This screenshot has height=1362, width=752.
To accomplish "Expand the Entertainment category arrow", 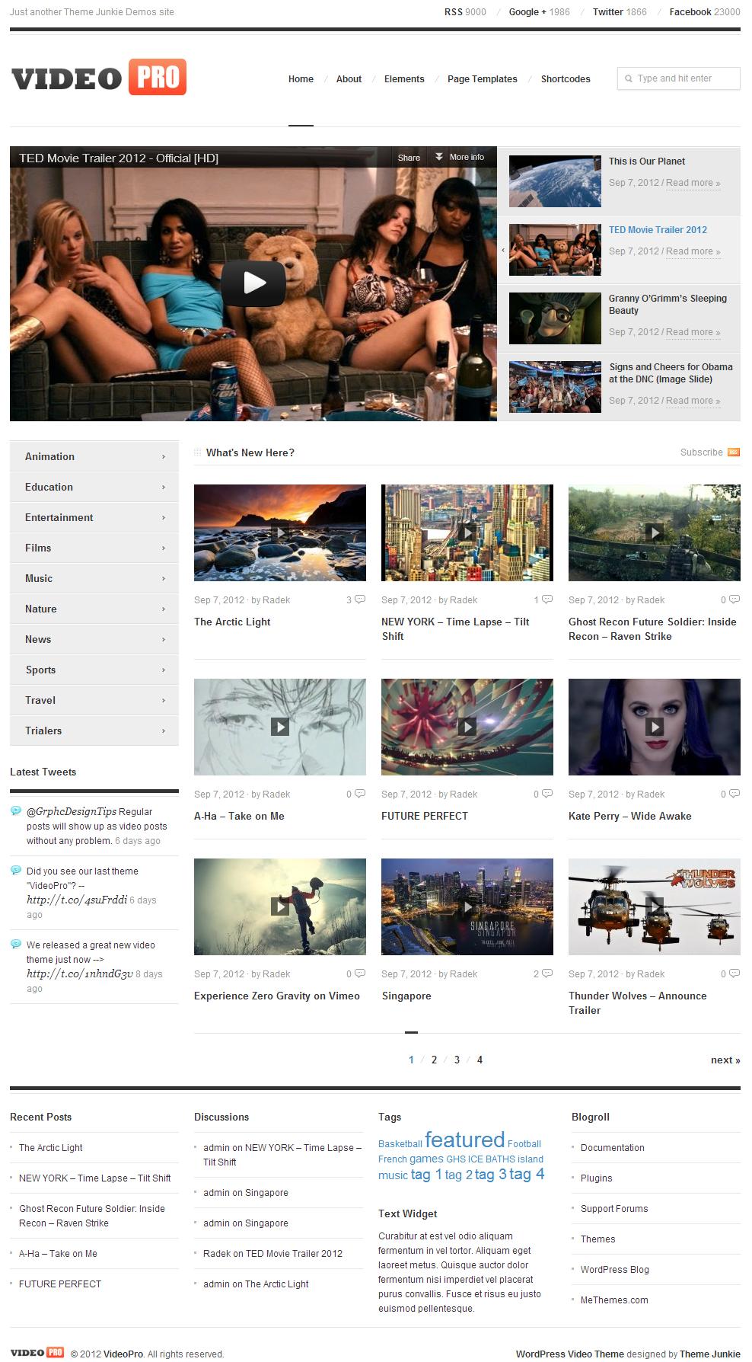I will click(164, 517).
